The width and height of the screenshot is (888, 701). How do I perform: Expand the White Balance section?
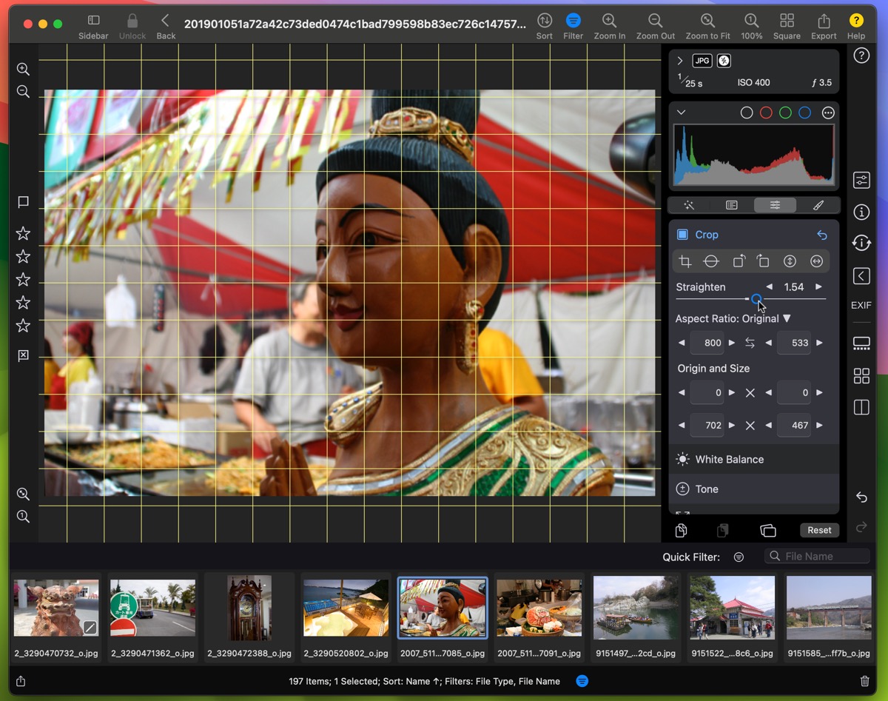tap(729, 460)
